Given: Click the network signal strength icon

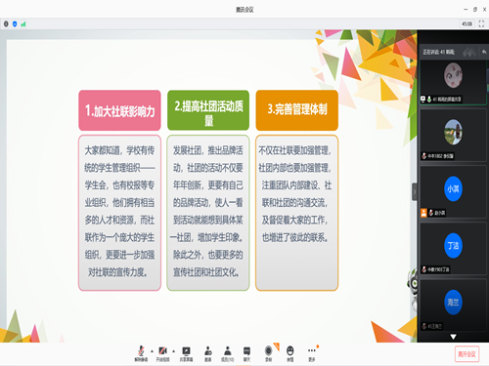Looking at the screenshot, I should [23, 24].
